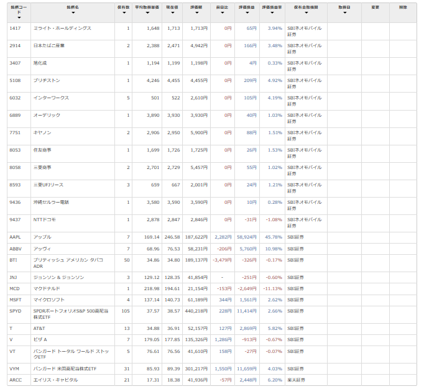Click SBI証券 institution in AAPL row

[x=295, y=237]
